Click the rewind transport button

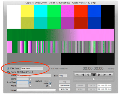[x=77, y=75]
